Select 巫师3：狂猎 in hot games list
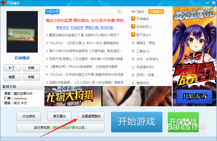217x141 pixels. tap(145, 75)
